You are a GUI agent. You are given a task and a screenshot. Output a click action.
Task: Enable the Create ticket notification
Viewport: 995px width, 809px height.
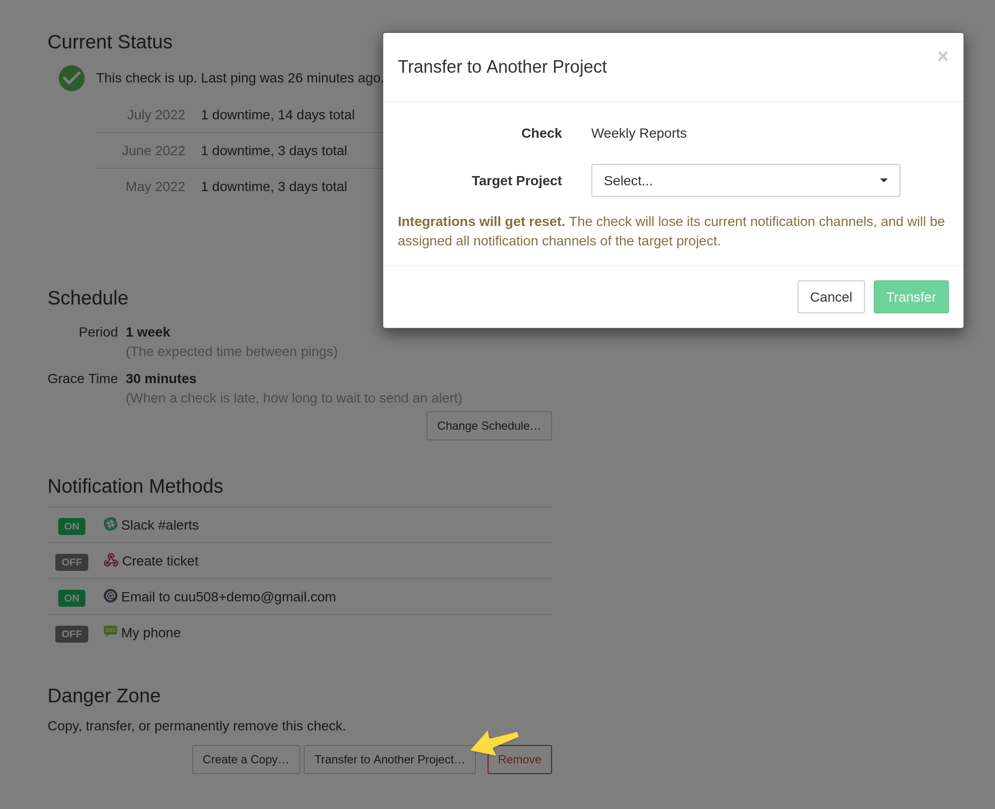pos(71,562)
